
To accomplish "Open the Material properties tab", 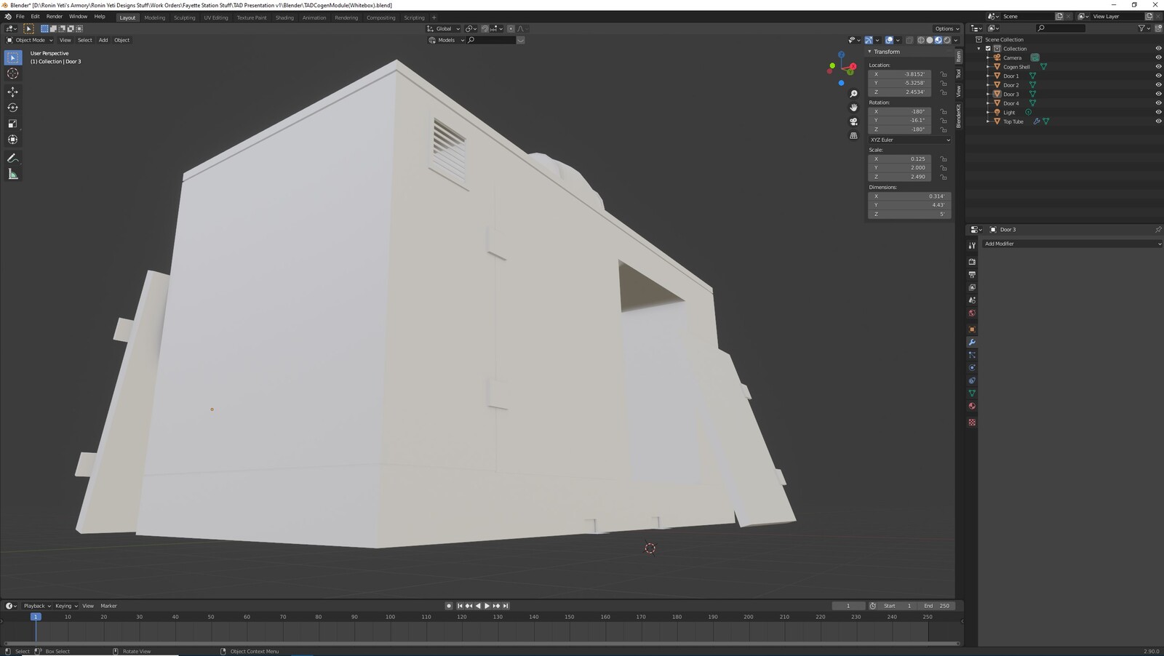I will (x=972, y=407).
